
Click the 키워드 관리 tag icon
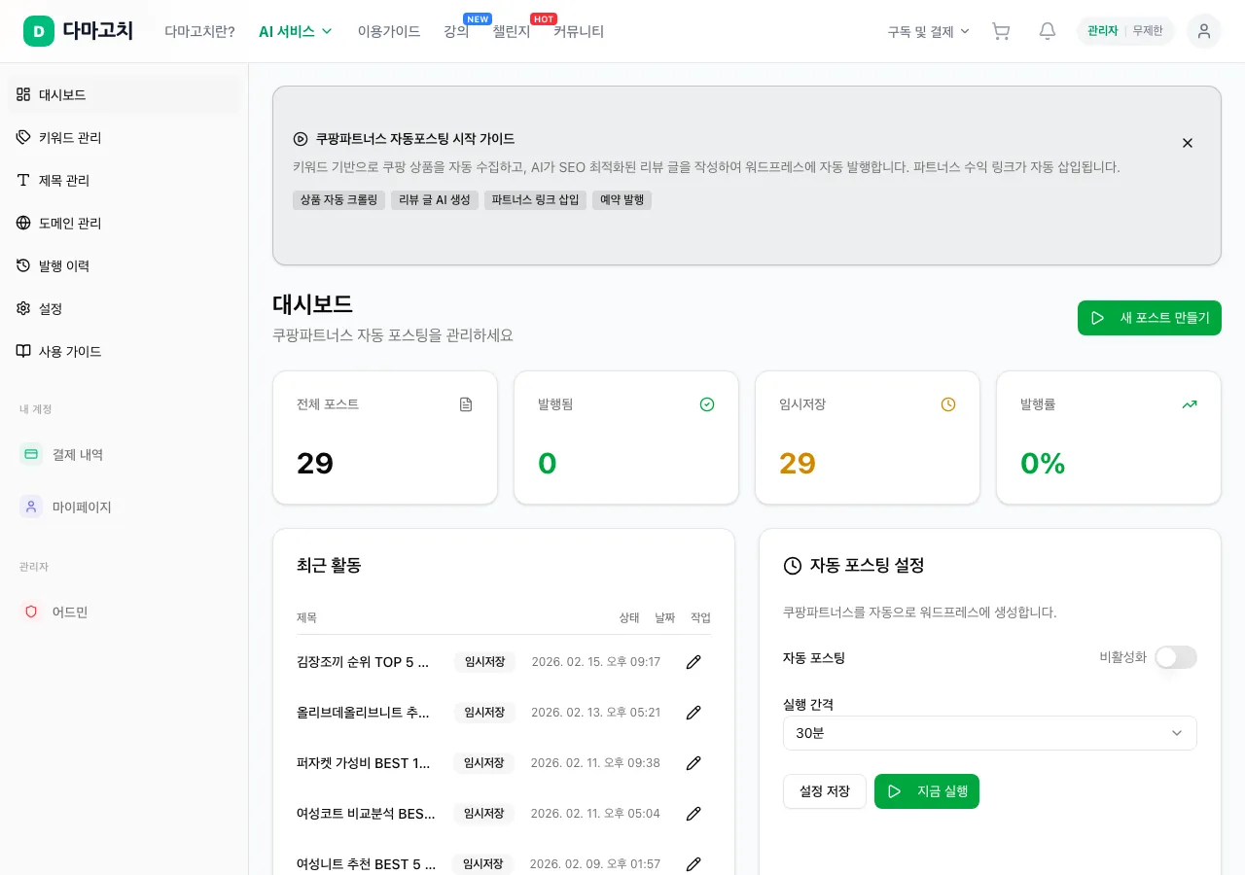[x=23, y=137]
